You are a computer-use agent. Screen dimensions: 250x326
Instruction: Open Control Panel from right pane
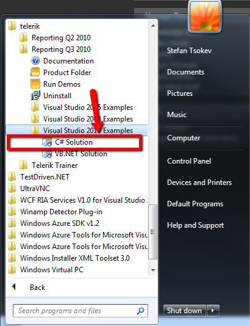point(189,161)
